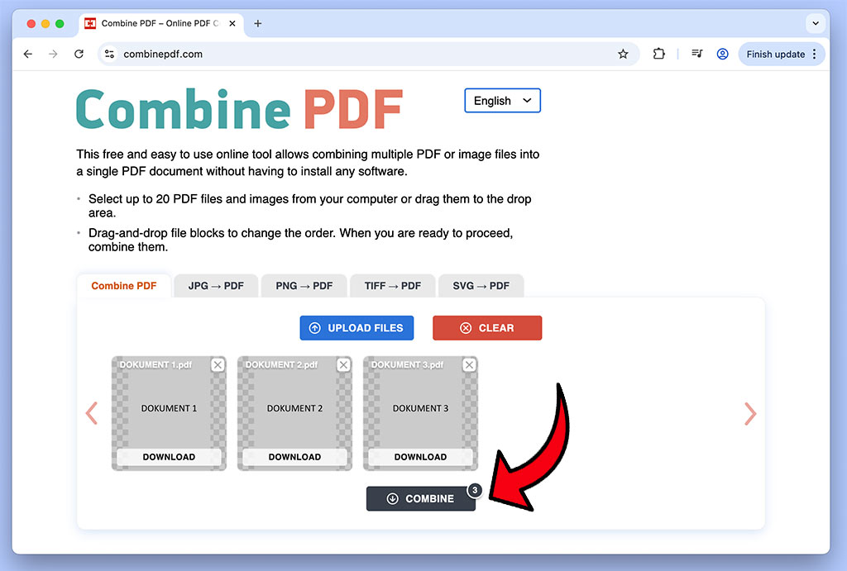Viewport: 847px width, 571px height.
Task: Click the browser extensions puzzle icon
Action: (658, 54)
